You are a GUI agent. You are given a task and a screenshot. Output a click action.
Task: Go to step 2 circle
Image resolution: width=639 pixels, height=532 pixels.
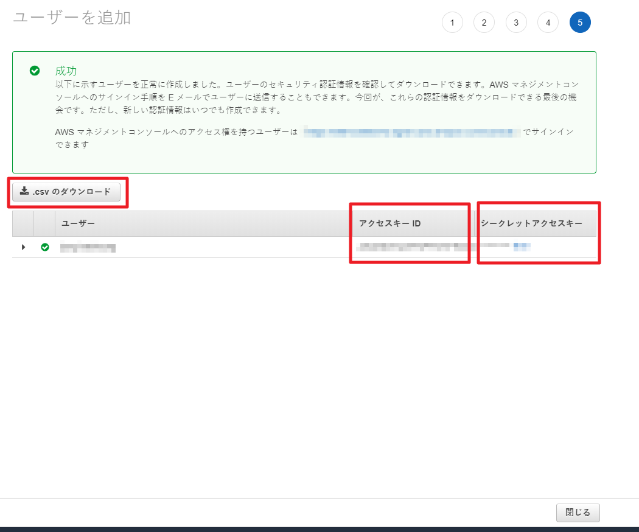tap(484, 23)
